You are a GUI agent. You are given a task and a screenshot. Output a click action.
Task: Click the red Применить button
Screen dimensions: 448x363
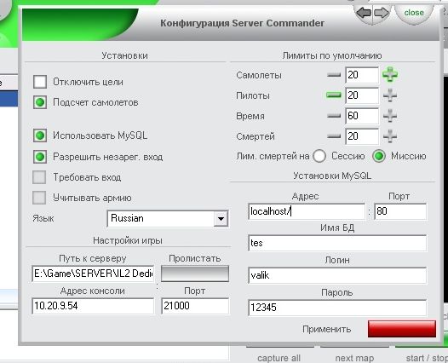coord(402,329)
